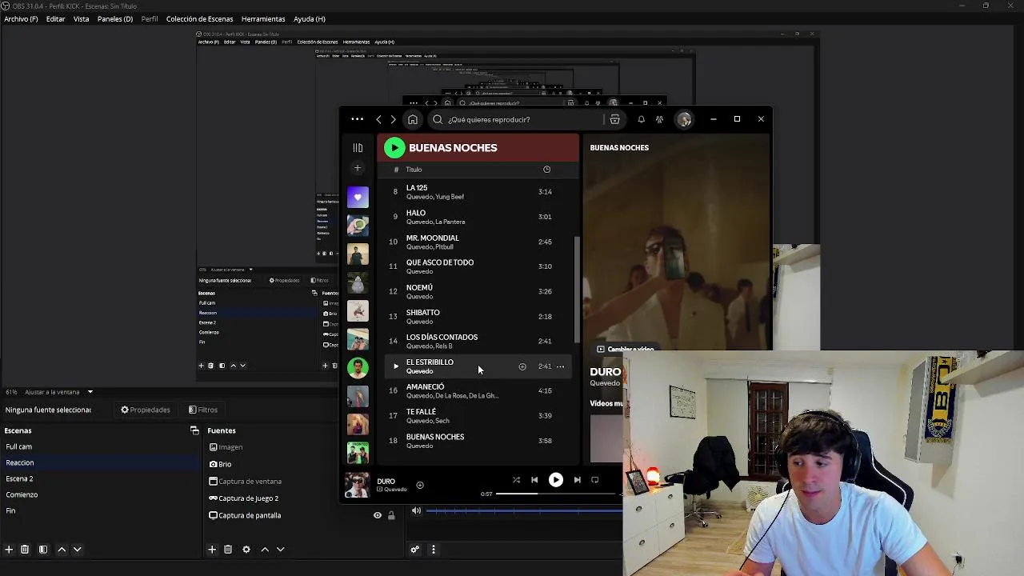Image resolution: width=1024 pixels, height=576 pixels.
Task: Open Spotify notifications bell
Action: click(641, 119)
